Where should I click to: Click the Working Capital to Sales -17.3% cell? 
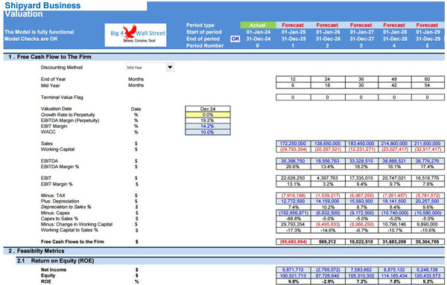[293, 230]
